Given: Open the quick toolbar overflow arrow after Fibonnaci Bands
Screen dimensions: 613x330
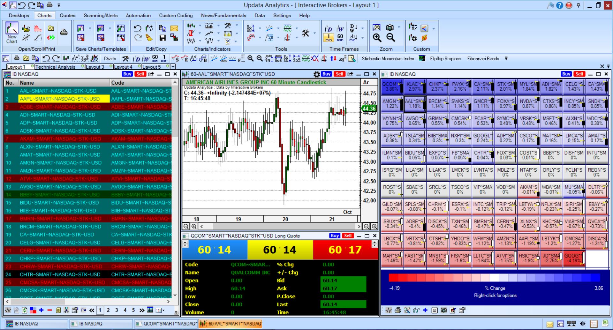Looking at the screenshot, I should (x=506, y=58).
